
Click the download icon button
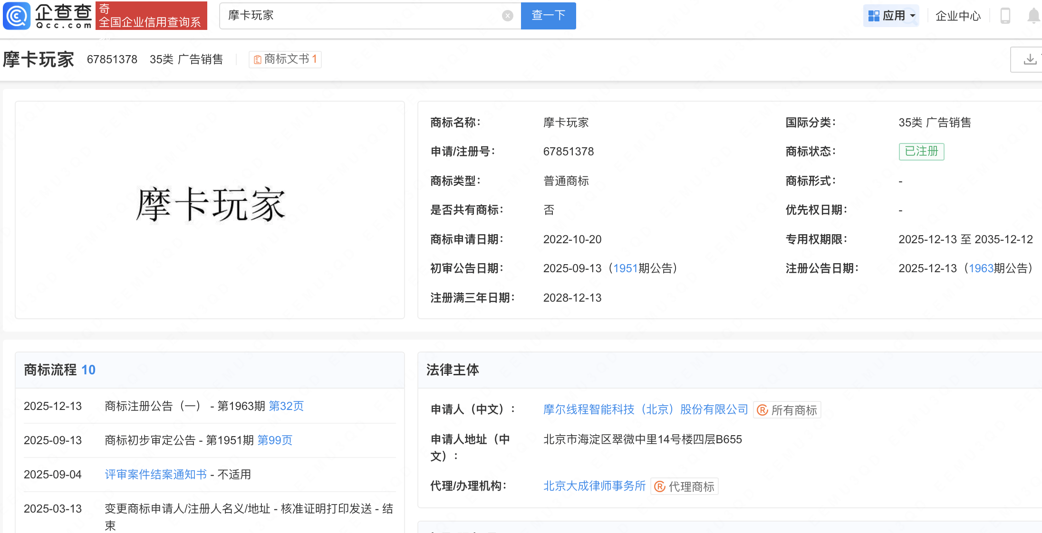pos(1030,59)
